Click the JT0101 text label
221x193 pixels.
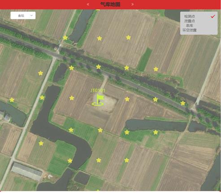pos(98,91)
